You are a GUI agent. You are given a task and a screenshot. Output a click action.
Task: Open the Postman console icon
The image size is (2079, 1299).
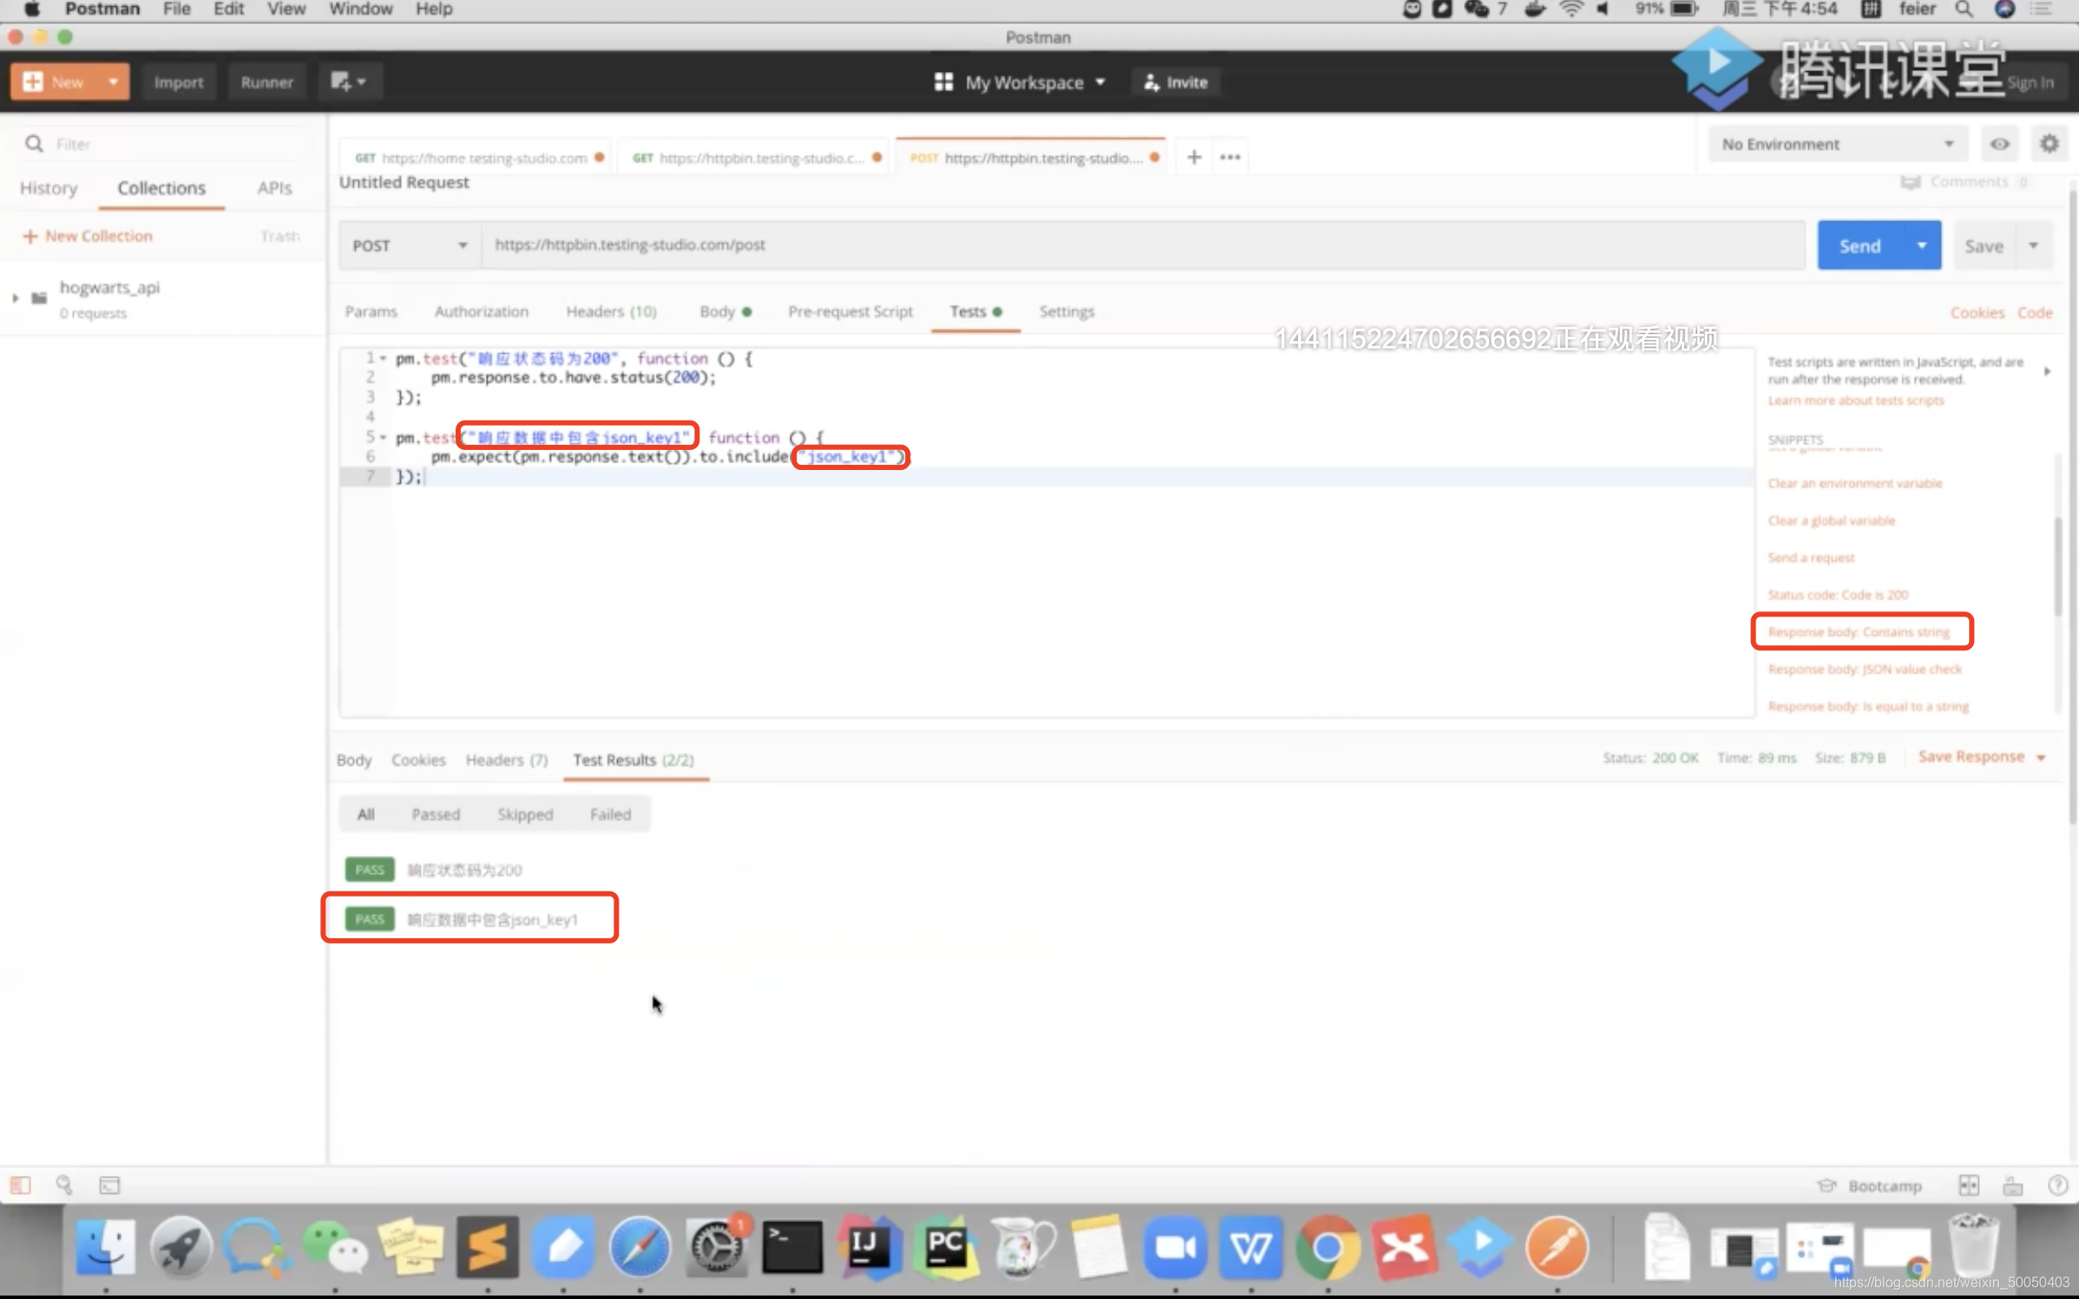pyautogui.click(x=109, y=1185)
